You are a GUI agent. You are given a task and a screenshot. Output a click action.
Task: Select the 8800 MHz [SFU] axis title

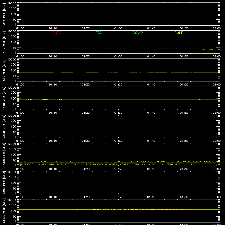[4, 183]
